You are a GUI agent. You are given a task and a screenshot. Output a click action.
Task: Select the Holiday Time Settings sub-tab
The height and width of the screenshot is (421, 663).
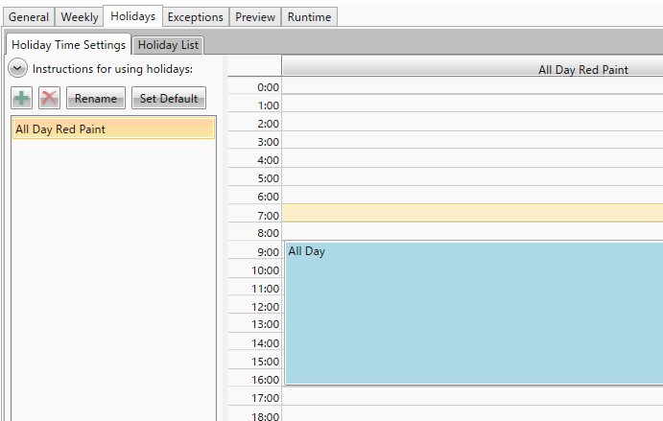tap(68, 45)
